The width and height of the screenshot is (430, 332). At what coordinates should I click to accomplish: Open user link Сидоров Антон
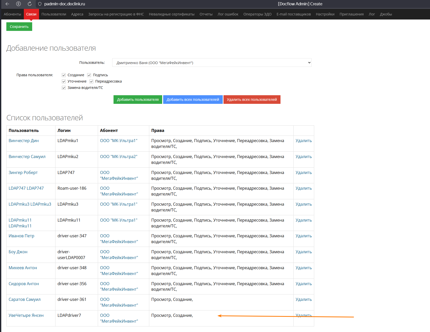point(24,284)
